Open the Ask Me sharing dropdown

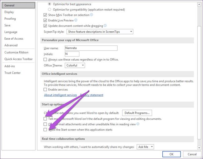coord(145,147)
